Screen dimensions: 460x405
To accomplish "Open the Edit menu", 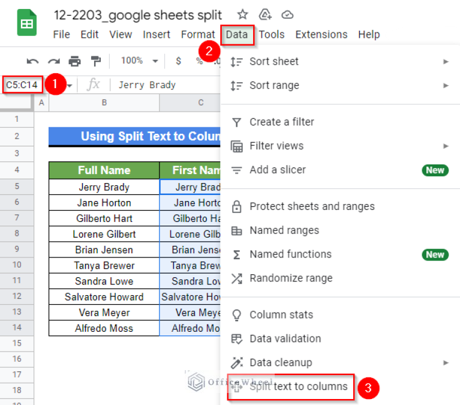I will [x=89, y=35].
